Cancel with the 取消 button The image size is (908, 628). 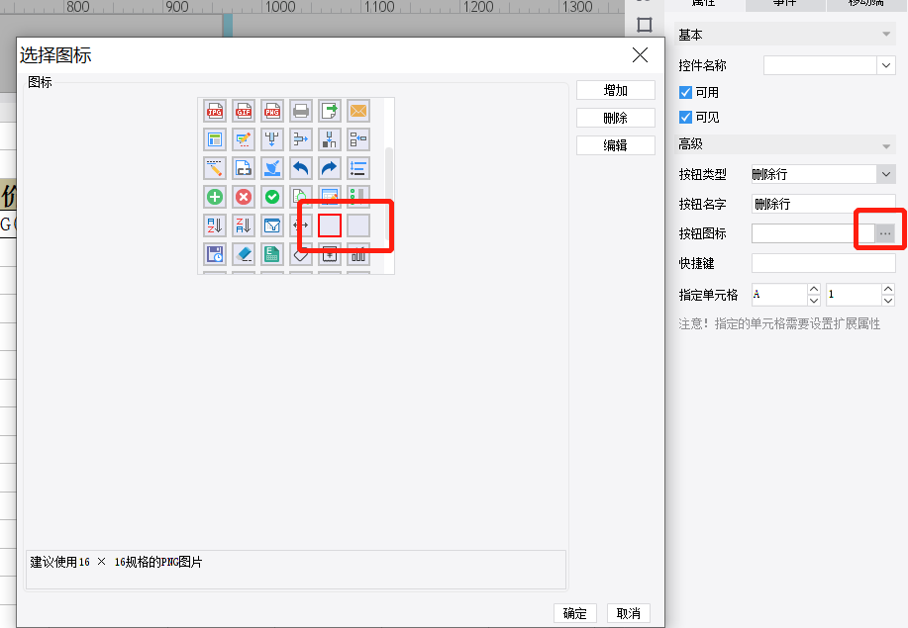[629, 613]
